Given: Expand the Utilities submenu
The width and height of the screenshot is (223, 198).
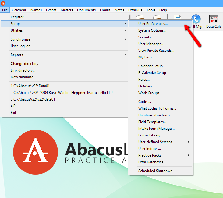Looking at the screenshot, I should click(x=64, y=30).
